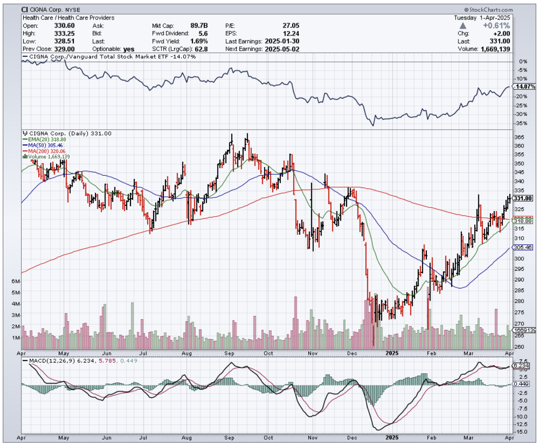
Task: Click the 1669139 volume axis tag
Action: 523,330
